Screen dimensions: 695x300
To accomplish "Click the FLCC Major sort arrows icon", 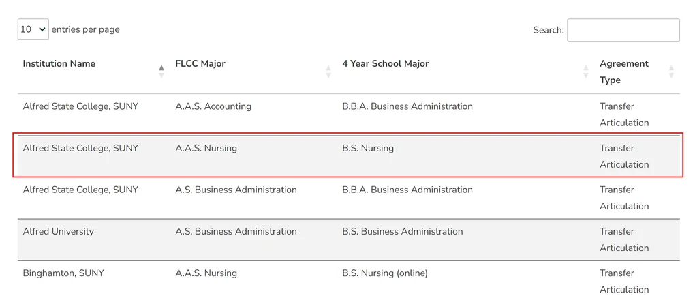I will [x=328, y=72].
